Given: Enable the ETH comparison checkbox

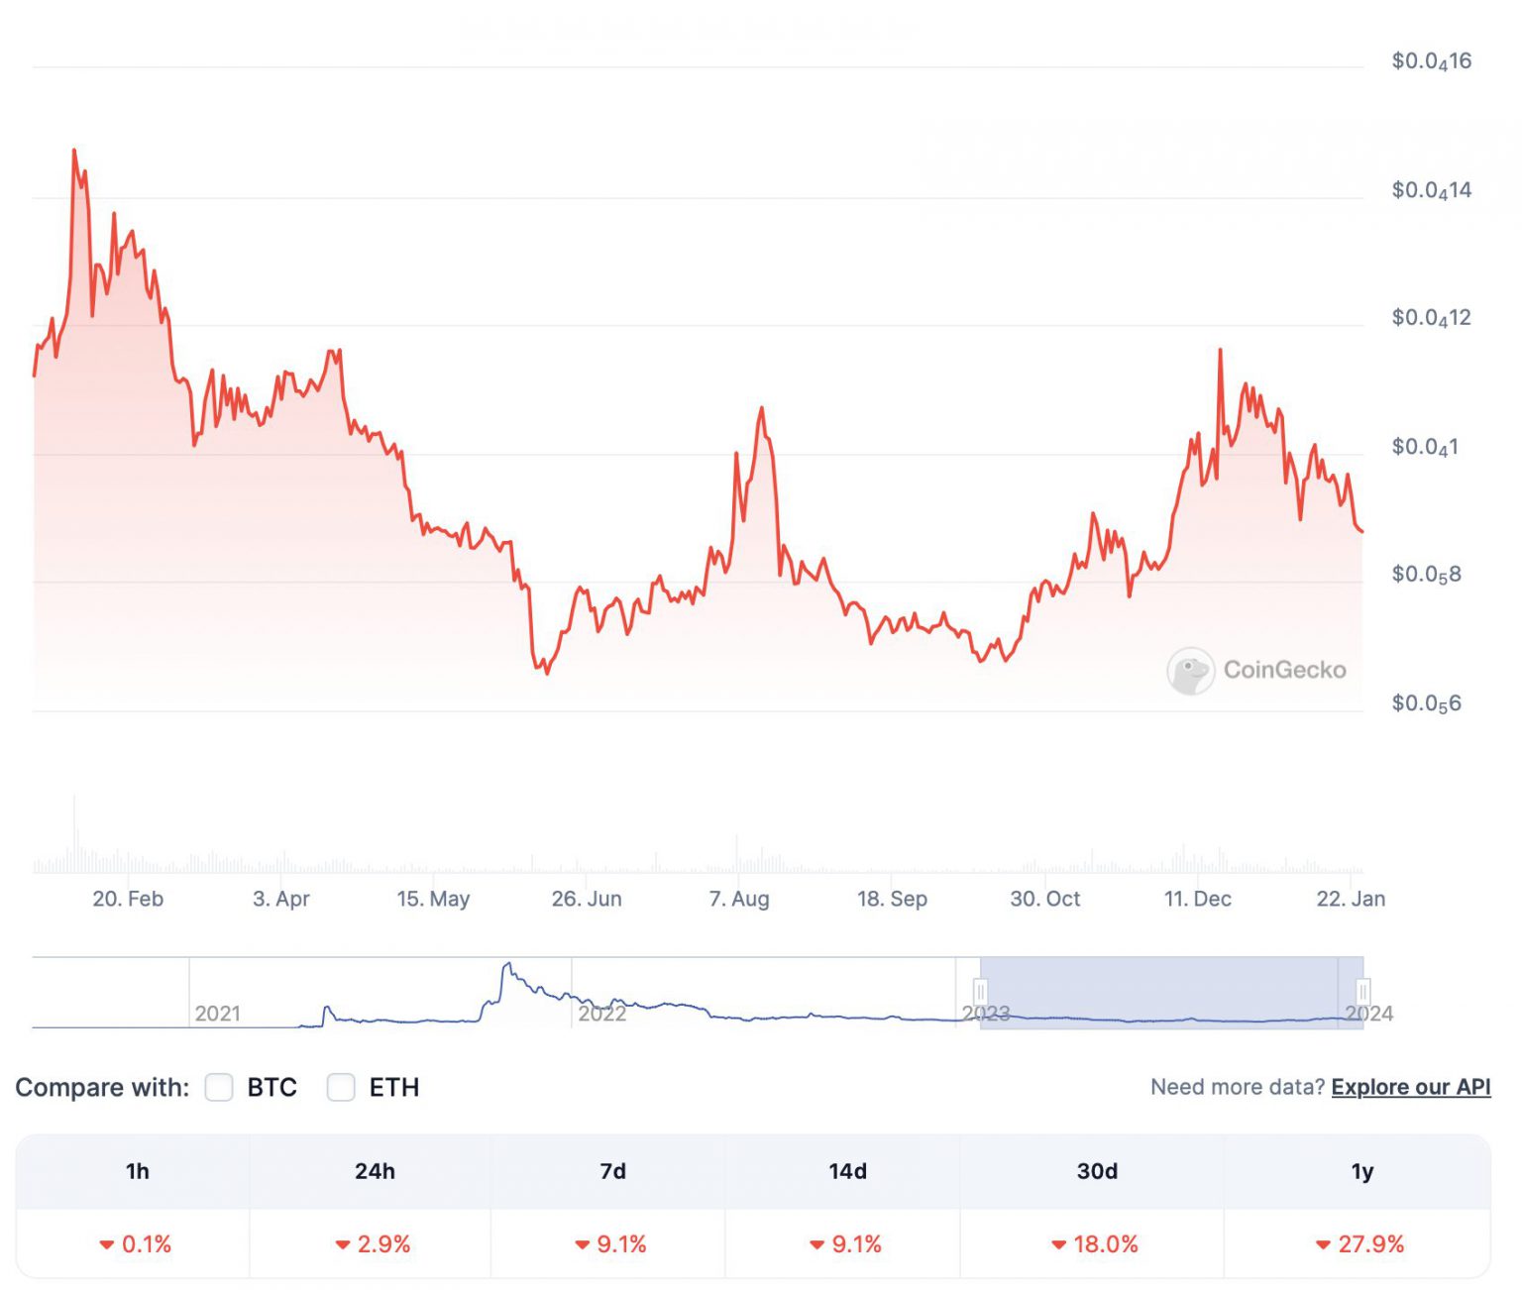Looking at the screenshot, I should [341, 1087].
